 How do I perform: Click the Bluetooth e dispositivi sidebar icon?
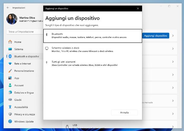(x=10, y=56)
